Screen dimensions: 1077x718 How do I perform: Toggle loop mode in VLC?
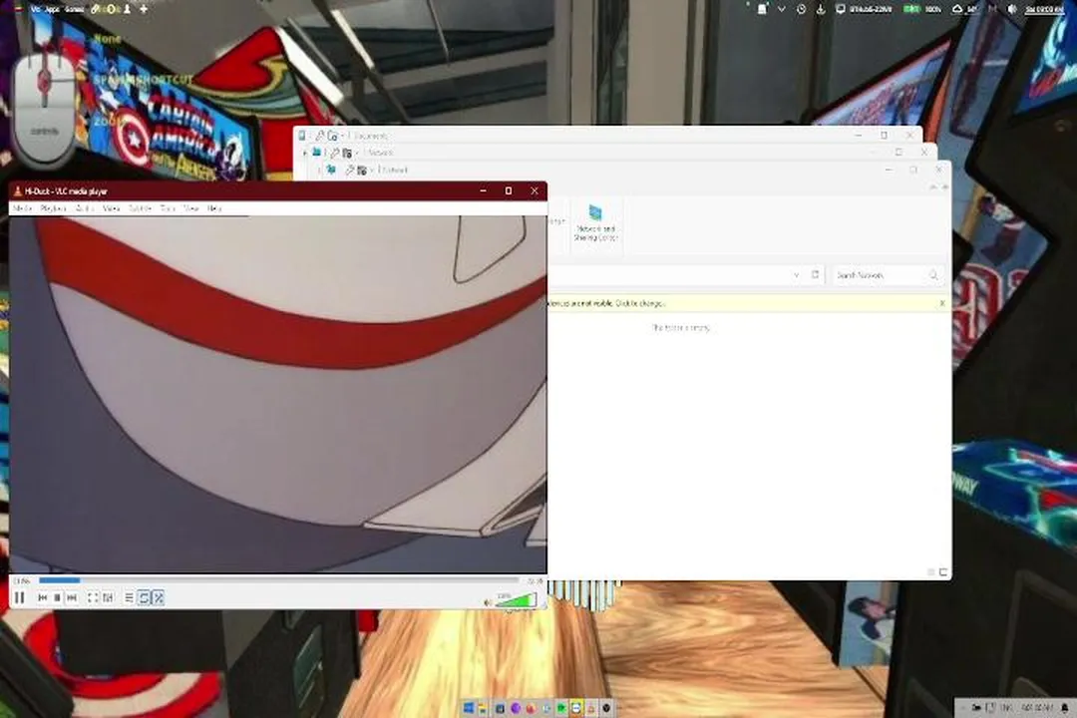pos(145,598)
